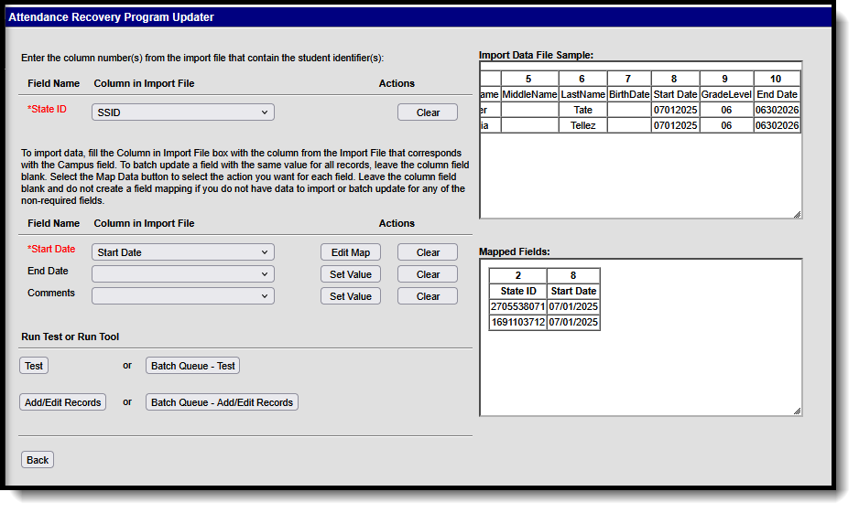This screenshot has height=513, width=859.
Task: Click 'Start Date' header in Mapped Fields
Action: pyautogui.click(x=573, y=291)
